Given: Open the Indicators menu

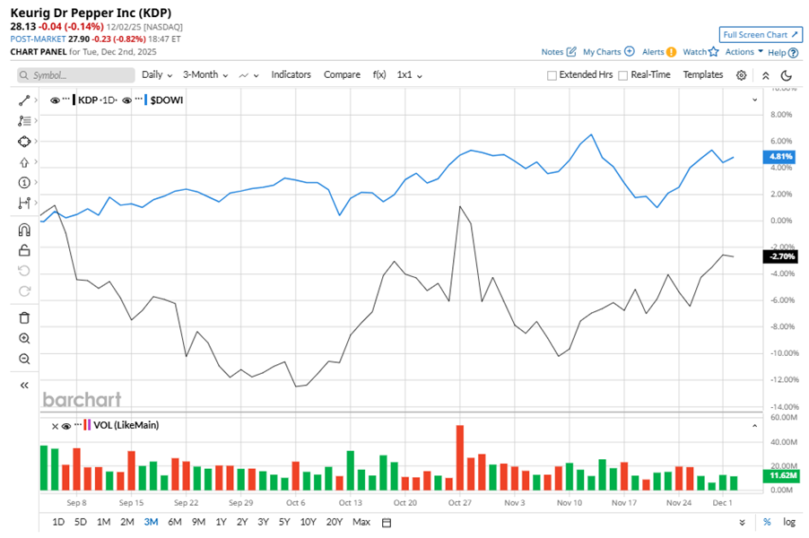Looking at the screenshot, I should tap(291, 74).
